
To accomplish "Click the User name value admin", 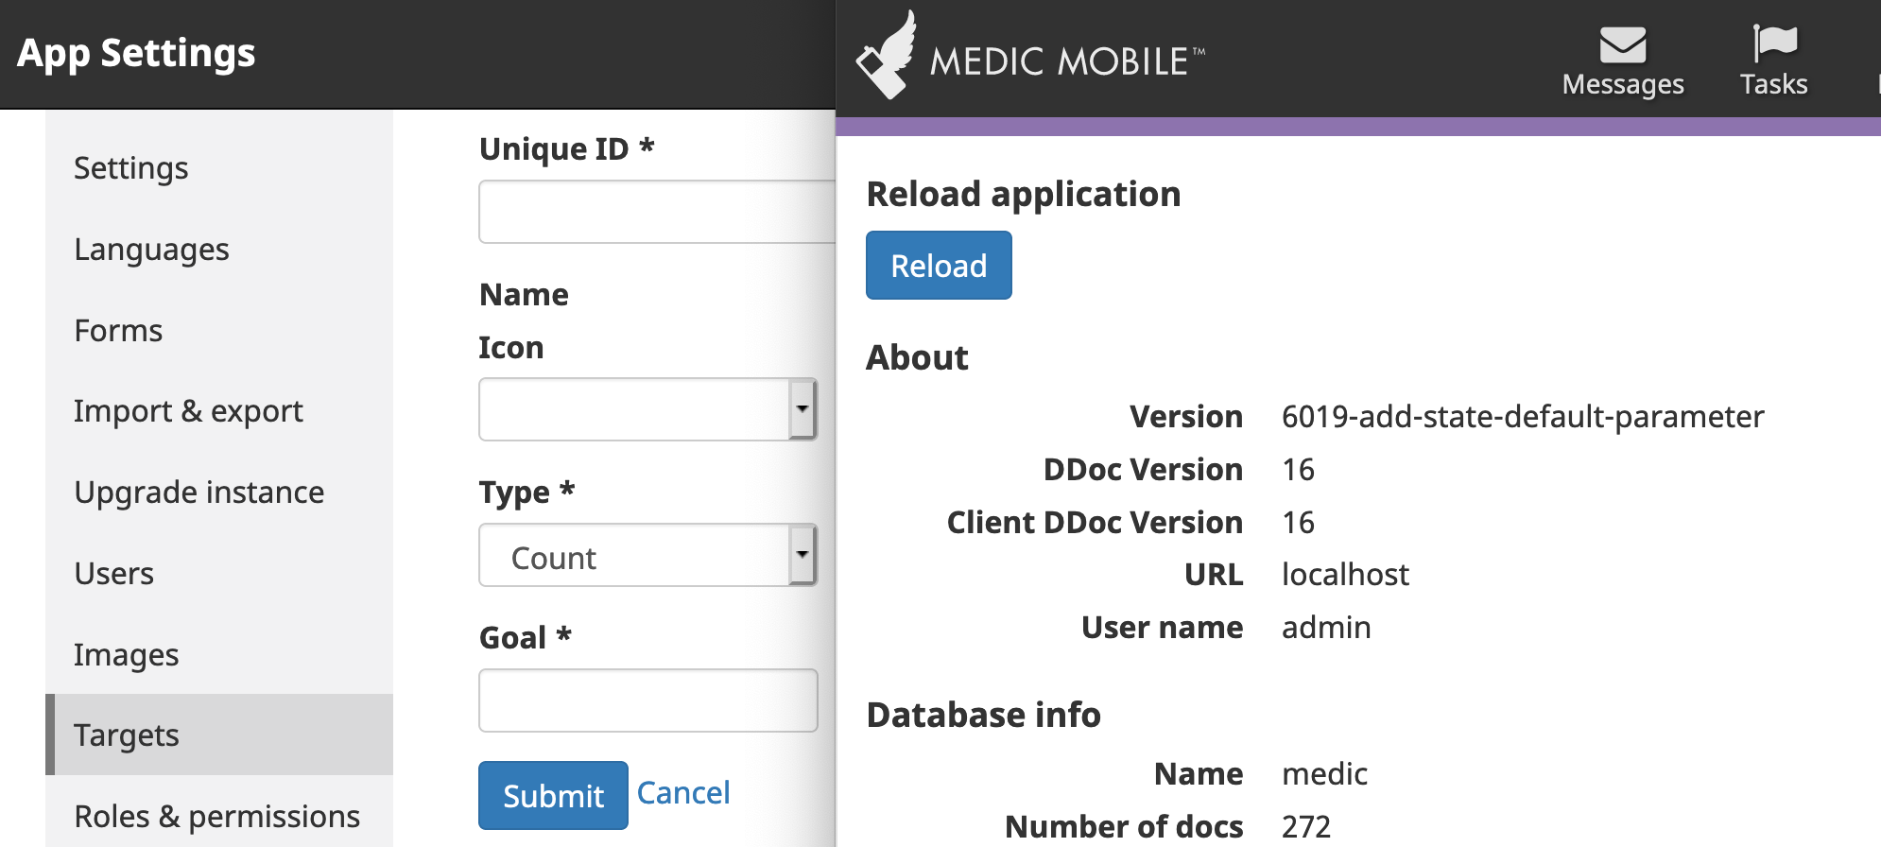I will tap(1326, 628).
